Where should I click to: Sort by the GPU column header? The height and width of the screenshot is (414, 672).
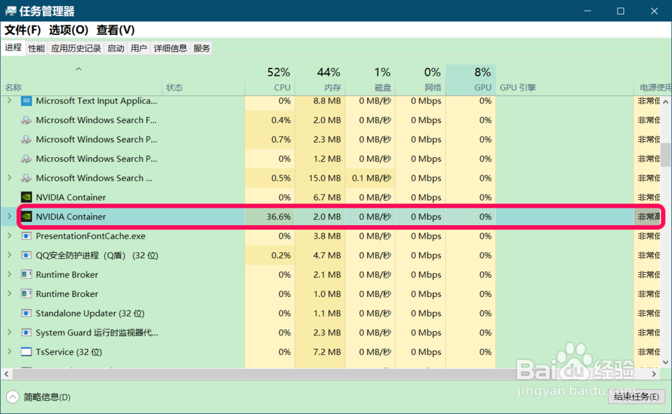(x=470, y=80)
